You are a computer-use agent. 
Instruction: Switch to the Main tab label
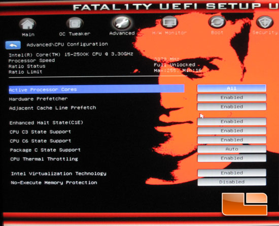click(x=28, y=35)
